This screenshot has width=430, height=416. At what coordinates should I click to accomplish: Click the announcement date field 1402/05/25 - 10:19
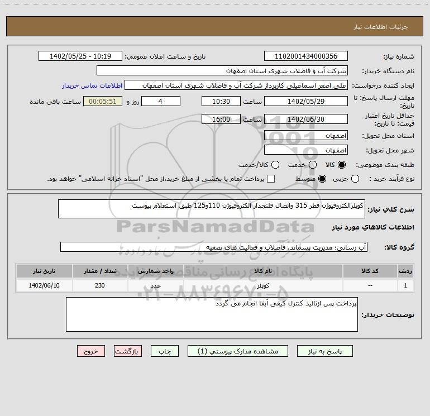(80, 56)
